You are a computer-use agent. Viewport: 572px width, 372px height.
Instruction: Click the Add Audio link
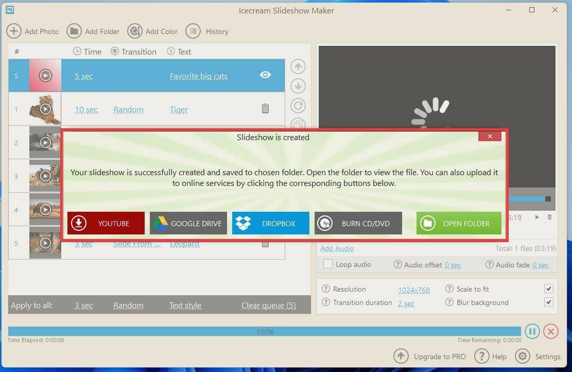(x=337, y=249)
